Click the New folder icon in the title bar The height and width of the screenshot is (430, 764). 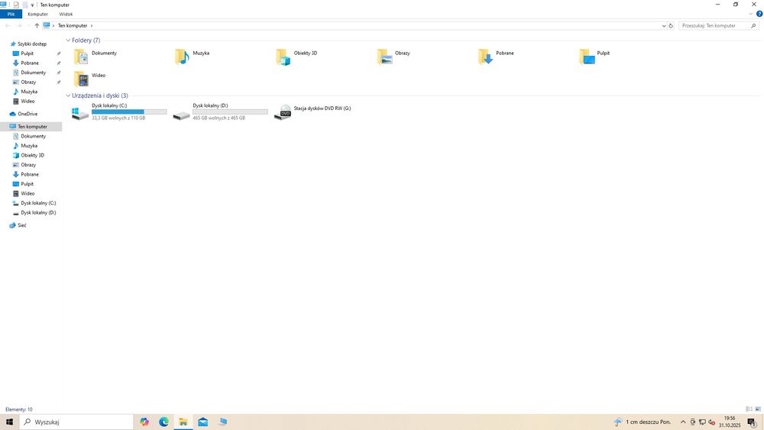[25, 5]
